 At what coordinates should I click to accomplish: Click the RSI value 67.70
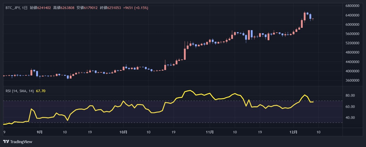point(41,91)
